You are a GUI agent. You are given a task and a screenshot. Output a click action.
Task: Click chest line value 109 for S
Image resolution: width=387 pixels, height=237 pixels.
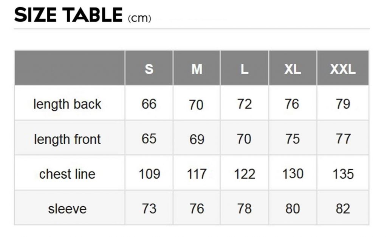(149, 174)
